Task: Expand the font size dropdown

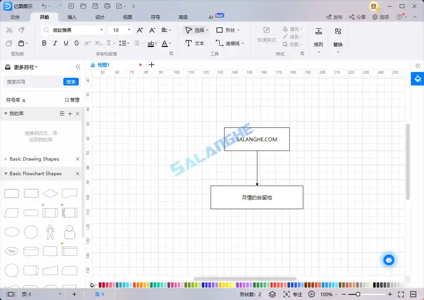Action: click(x=129, y=30)
